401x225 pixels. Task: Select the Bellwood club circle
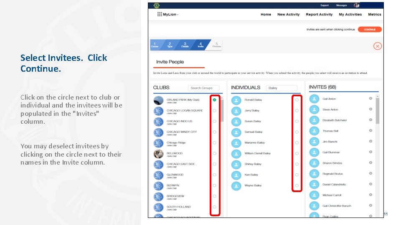(214, 153)
